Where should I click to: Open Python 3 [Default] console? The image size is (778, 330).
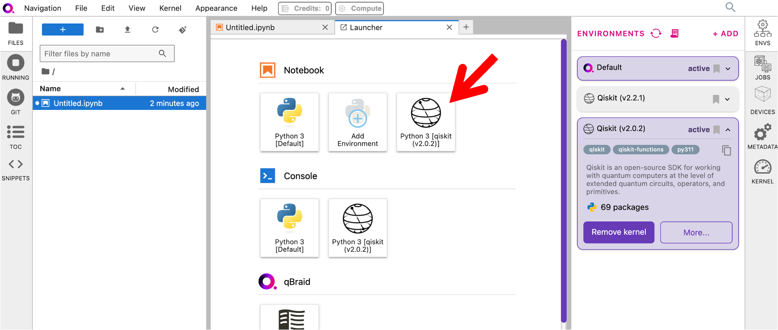(x=290, y=228)
